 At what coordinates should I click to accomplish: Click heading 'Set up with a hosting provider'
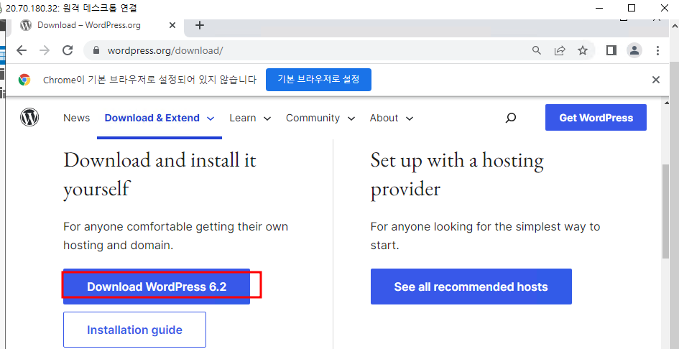(x=457, y=174)
